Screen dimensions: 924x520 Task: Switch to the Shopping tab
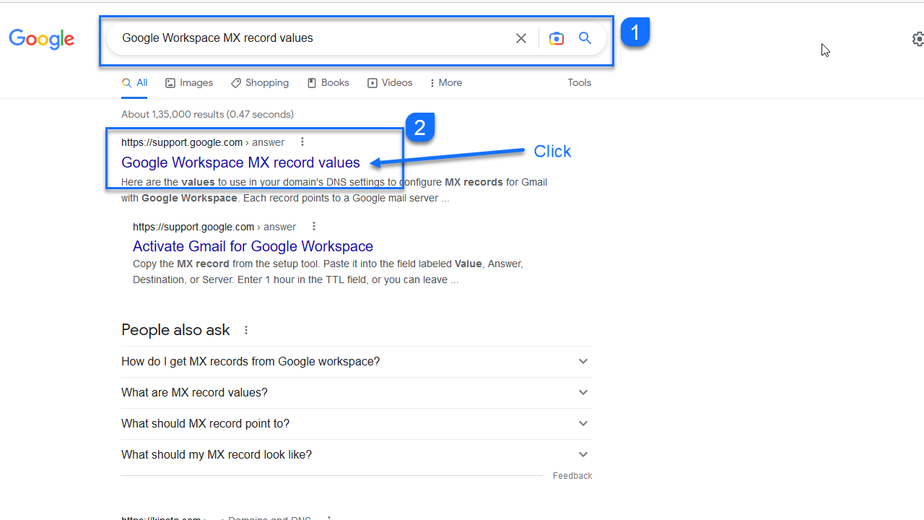(260, 83)
